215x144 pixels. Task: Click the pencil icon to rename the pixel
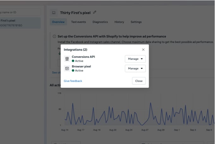click(95, 12)
